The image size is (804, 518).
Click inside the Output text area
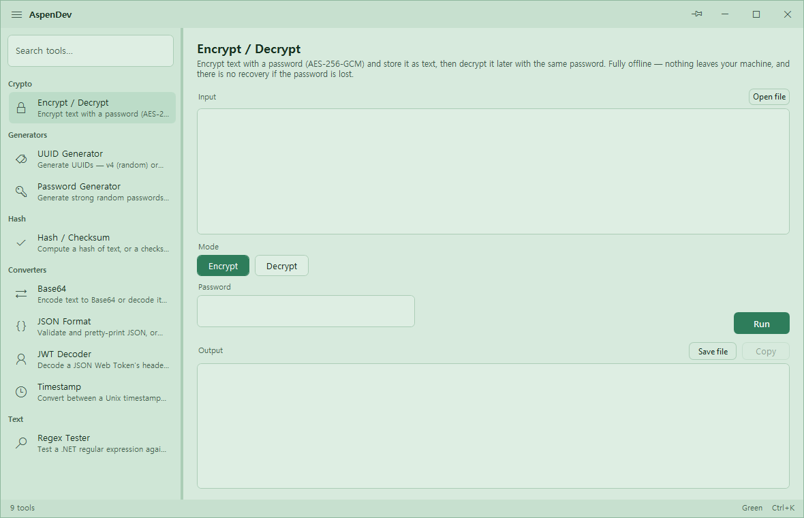[x=493, y=426]
